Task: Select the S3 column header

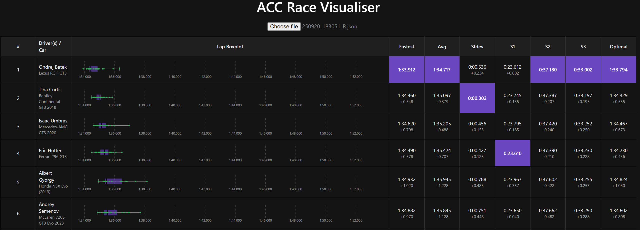Action: 583,47
